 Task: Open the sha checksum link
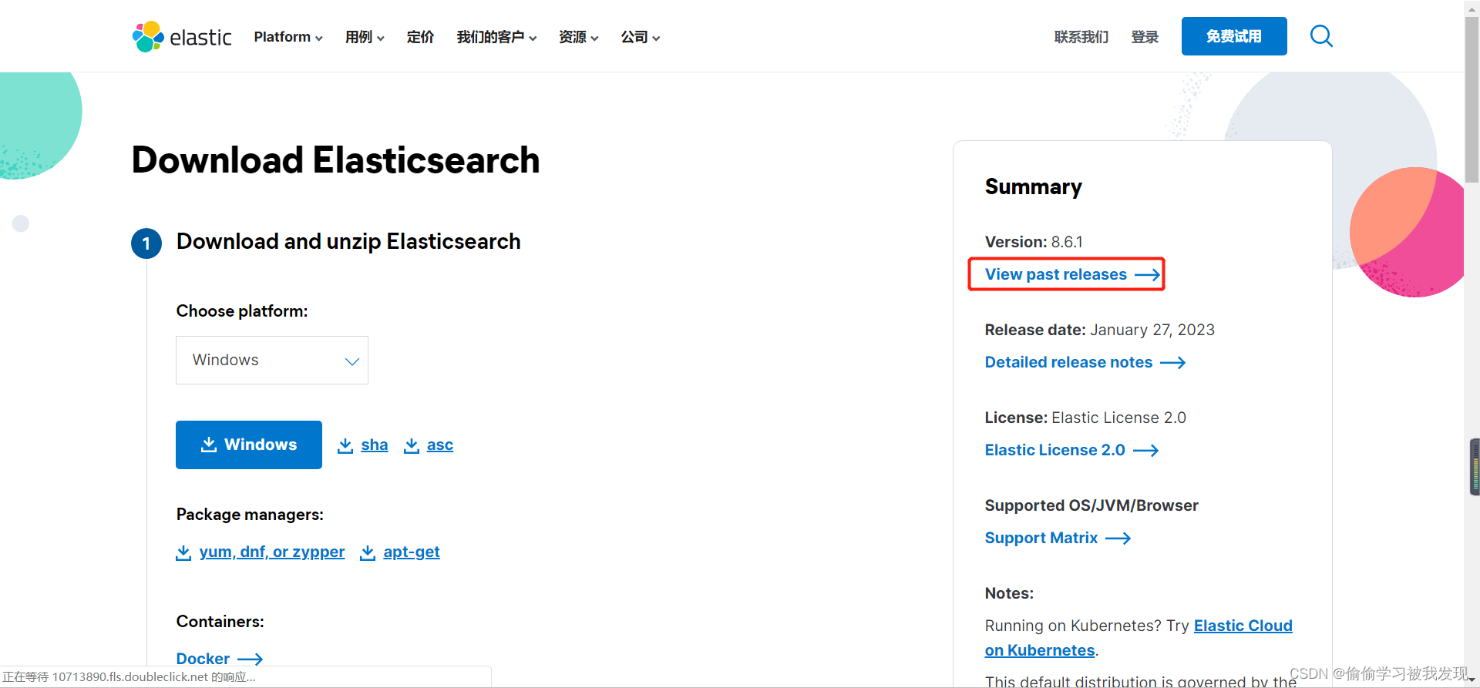375,445
